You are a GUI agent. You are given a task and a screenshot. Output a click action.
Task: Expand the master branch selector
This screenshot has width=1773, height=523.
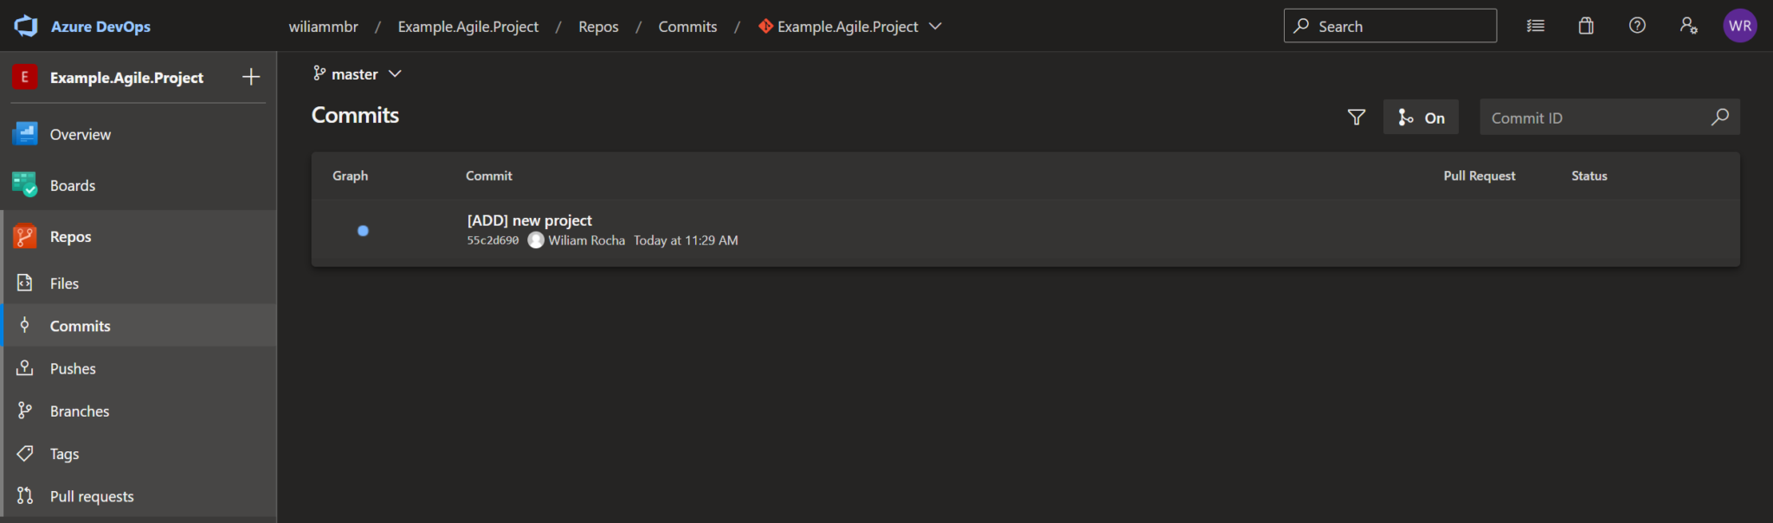[357, 74]
